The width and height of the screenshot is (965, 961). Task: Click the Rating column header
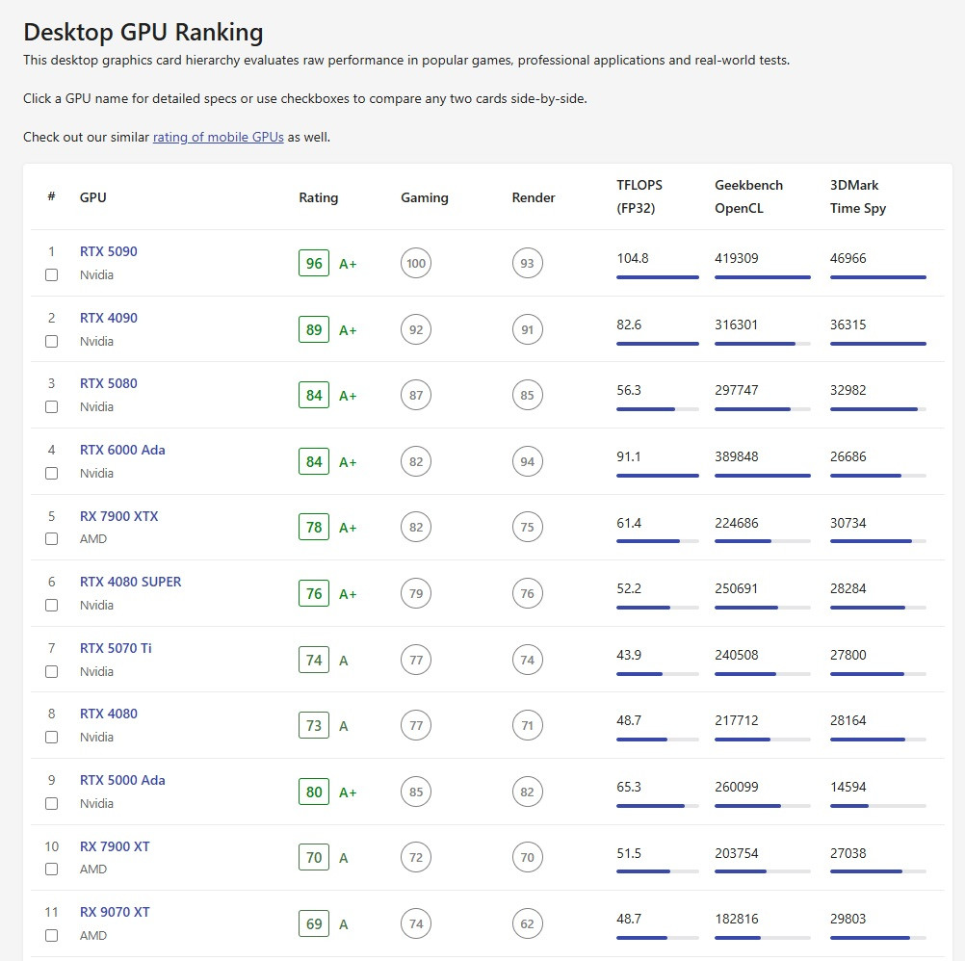click(x=318, y=197)
